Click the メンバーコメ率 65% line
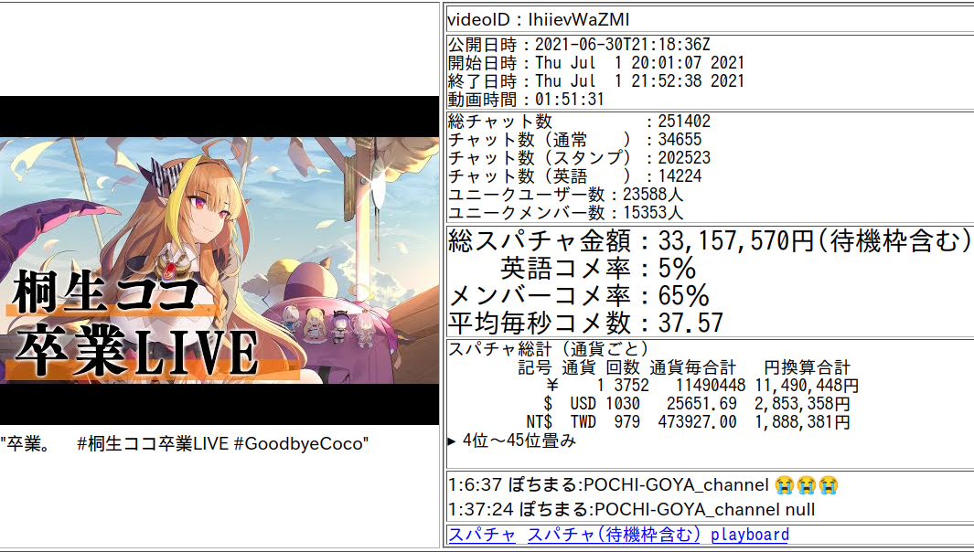This screenshot has height=552, width=974. pos(578,295)
